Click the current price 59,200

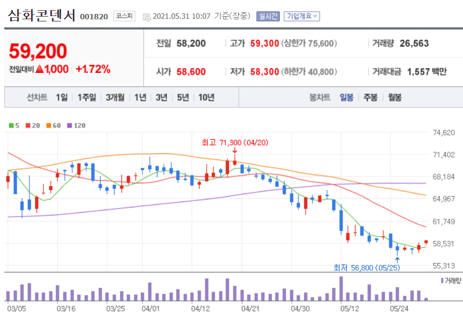(x=38, y=51)
